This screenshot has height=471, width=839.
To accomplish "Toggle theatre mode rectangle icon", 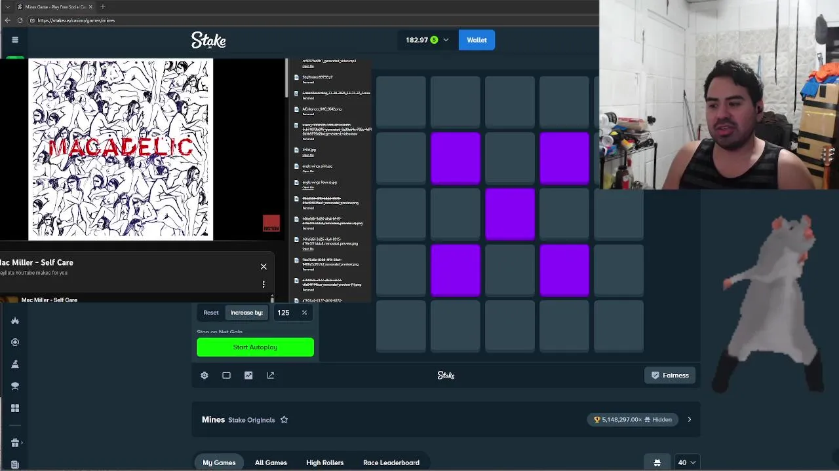I will click(226, 375).
